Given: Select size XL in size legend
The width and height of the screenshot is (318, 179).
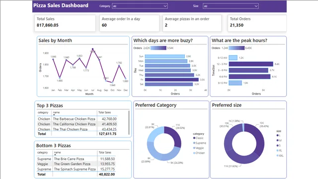Looking at the screenshot, I should click(x=279, y=151).
